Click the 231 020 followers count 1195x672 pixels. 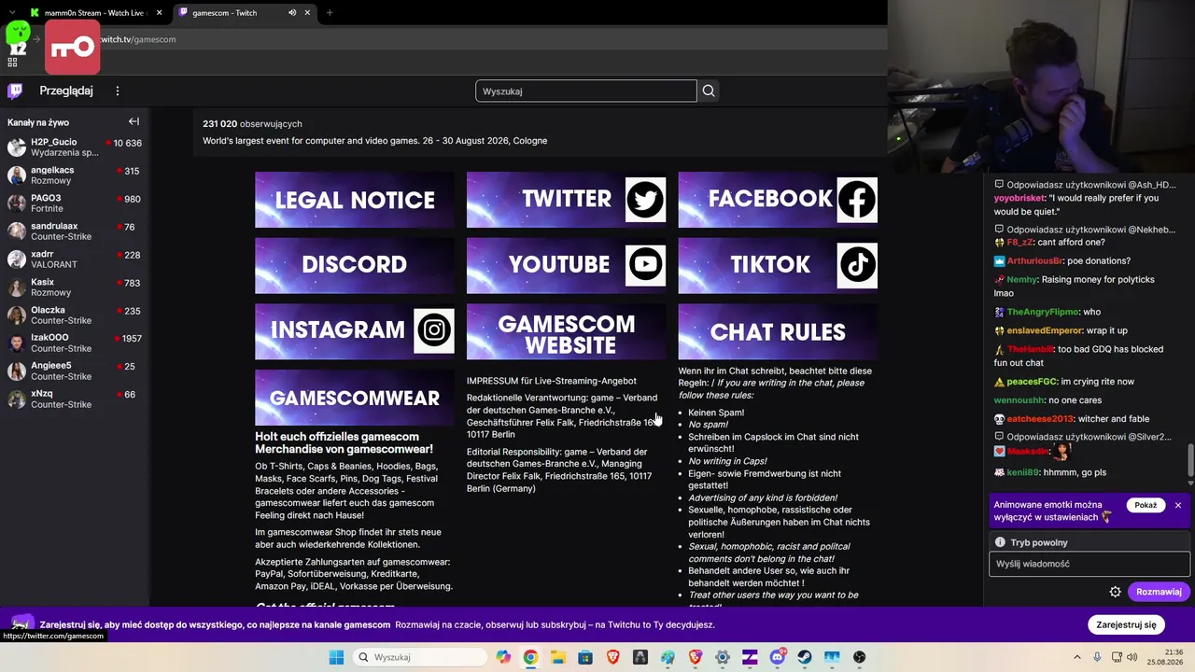coord(252,123)
